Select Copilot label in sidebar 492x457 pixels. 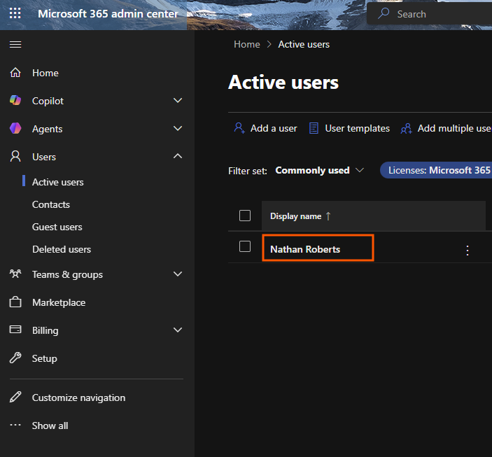[48, 101]
